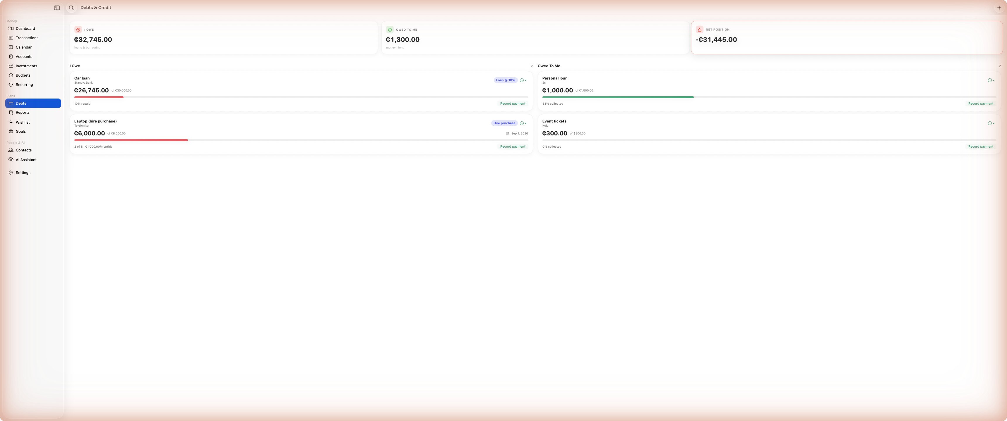Screen dimensions: 1007x421
Task: Click Car loan repayment progress bar
Action: tap(301, 97)
